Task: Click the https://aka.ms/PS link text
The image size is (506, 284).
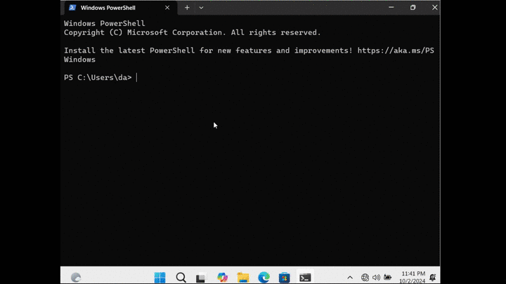Action: tap(396, 50)
